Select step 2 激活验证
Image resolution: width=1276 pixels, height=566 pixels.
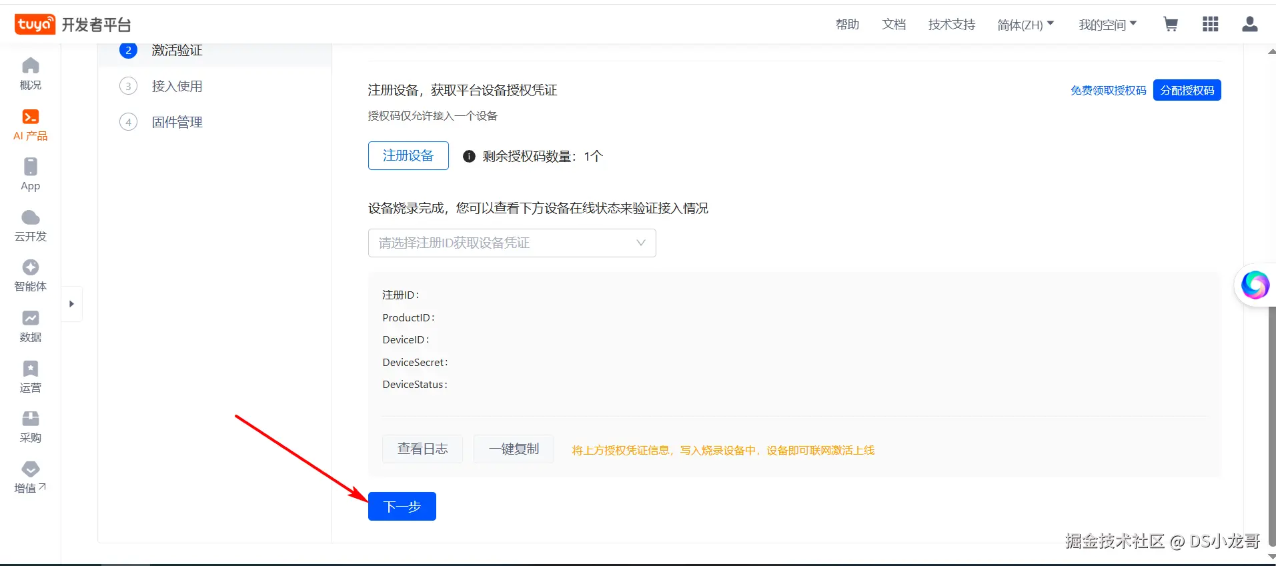[161, 50]
